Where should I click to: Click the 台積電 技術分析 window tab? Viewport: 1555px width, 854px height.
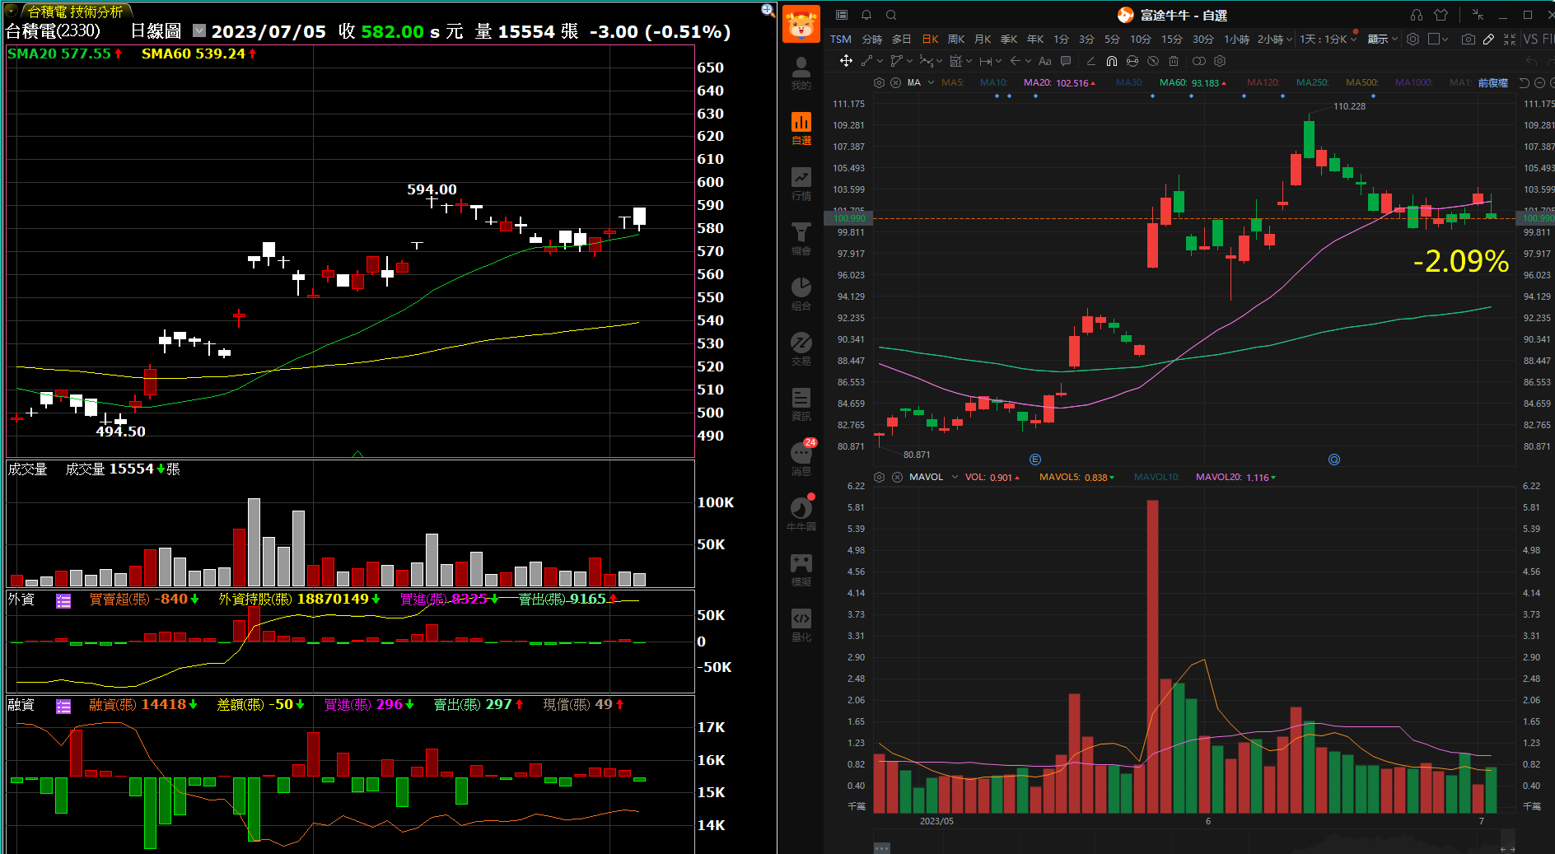point(74,12)
